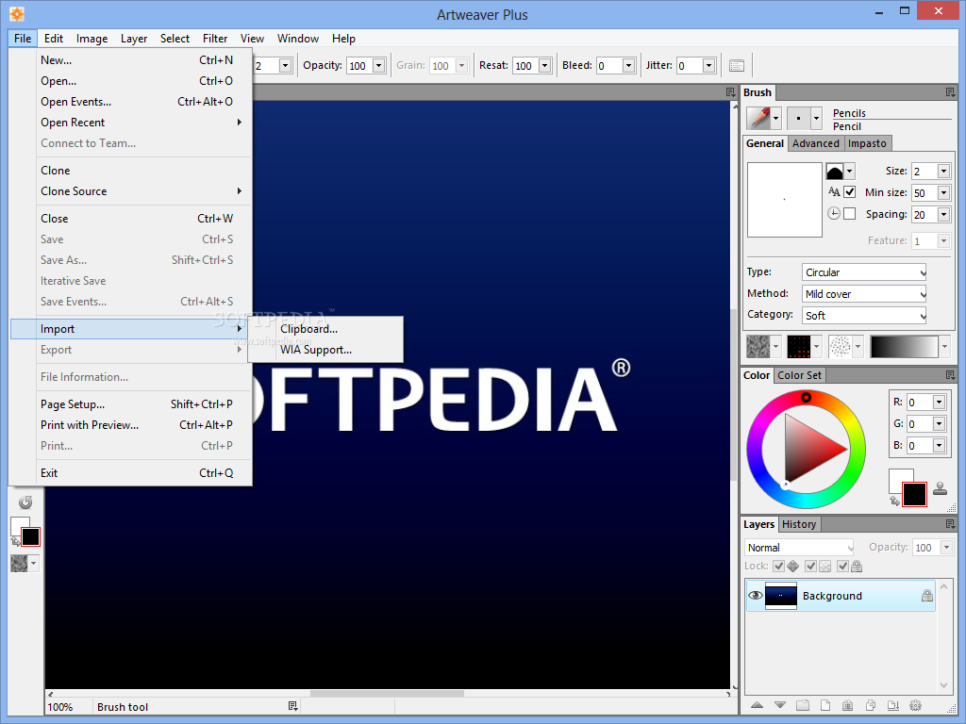Expand Open Recent in the File menu

[130, 123]
